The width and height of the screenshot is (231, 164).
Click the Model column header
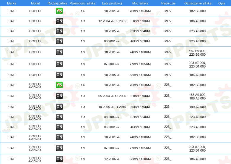pos(35,3)
